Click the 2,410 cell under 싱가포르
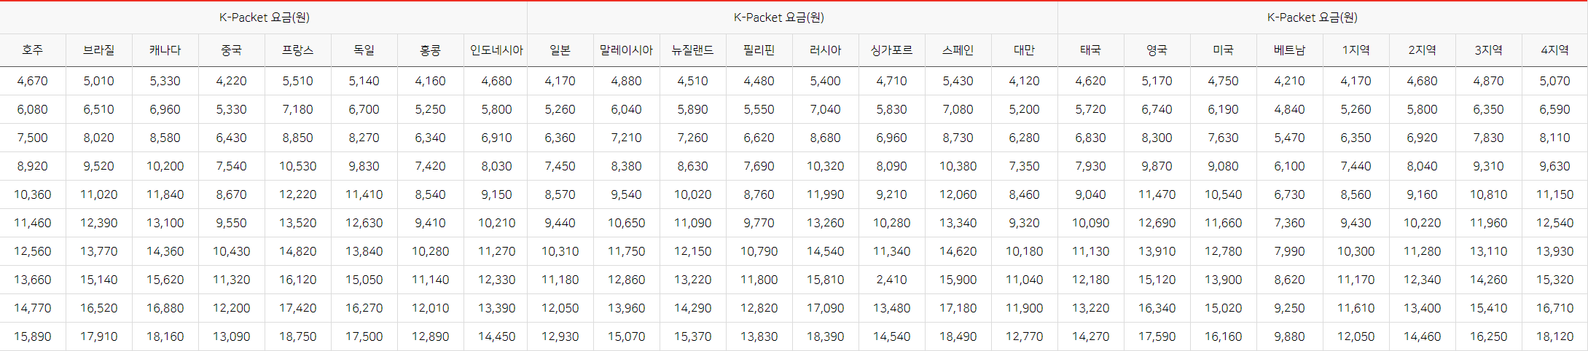Image resolution: width=1588 pixels, height=351 pixels. [891, 280]
